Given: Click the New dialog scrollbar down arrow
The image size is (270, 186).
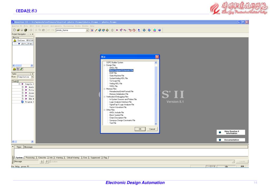Looking at the screenshot, I should [x=156, y=124].
